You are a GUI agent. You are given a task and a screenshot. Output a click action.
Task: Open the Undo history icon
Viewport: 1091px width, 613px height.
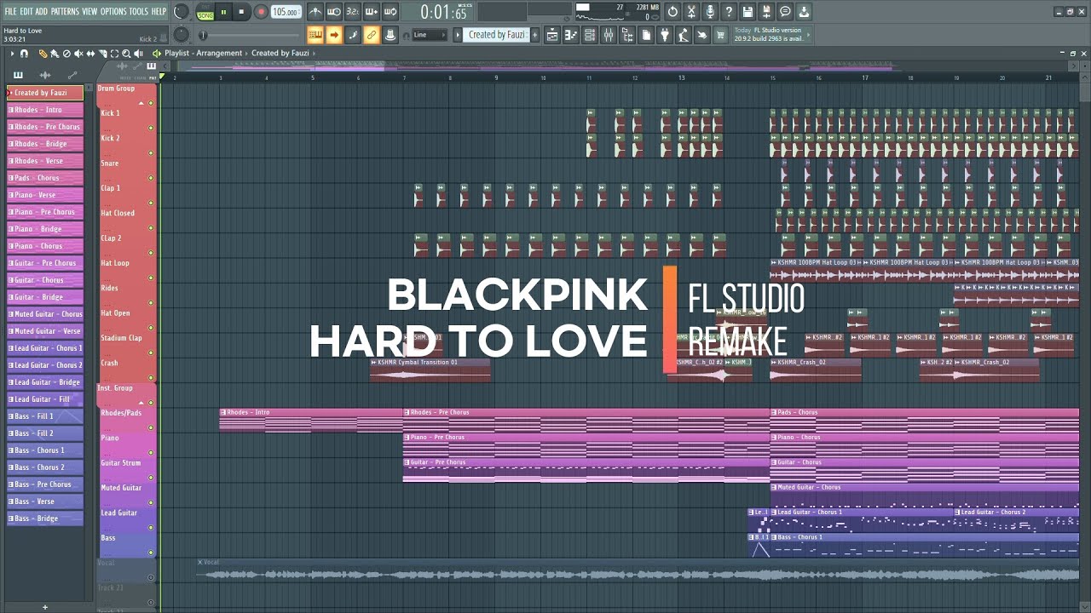click(672, 12)
